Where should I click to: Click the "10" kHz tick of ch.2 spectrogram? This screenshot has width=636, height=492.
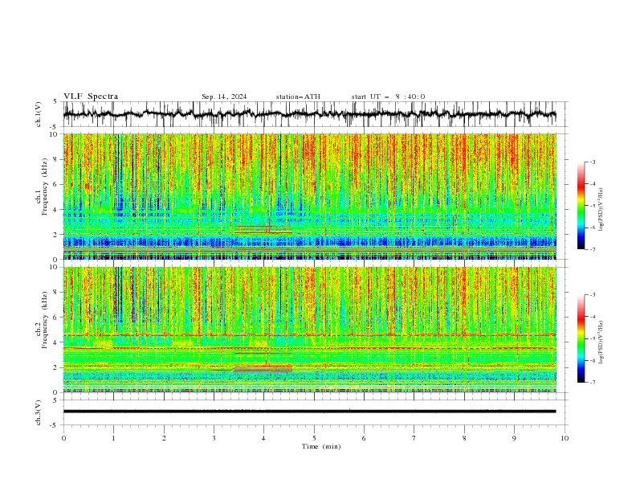point(54,267)
